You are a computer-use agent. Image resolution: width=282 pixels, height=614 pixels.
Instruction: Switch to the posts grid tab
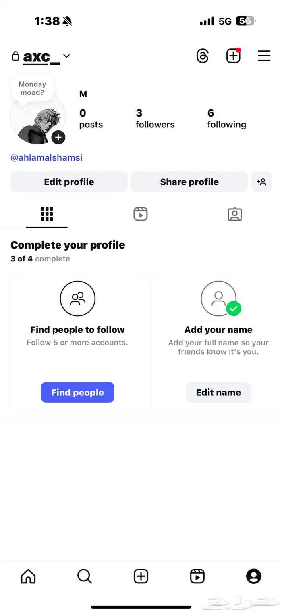(47, 214)
